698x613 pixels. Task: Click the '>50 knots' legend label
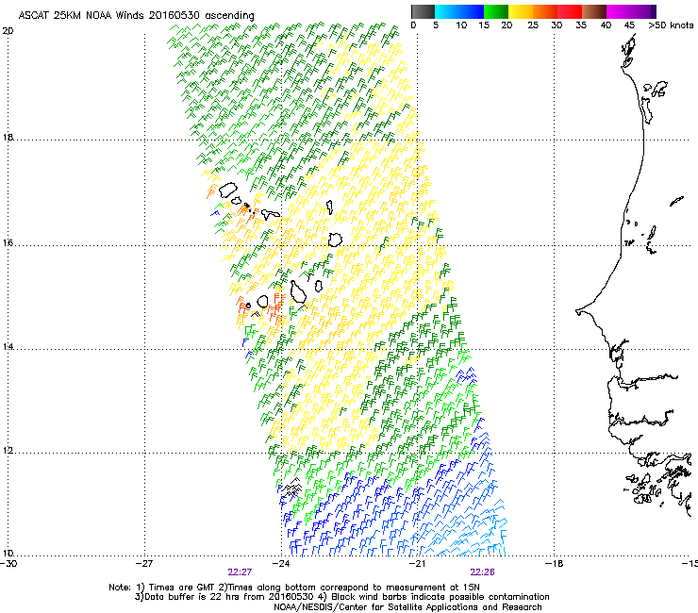coord(671,25)
